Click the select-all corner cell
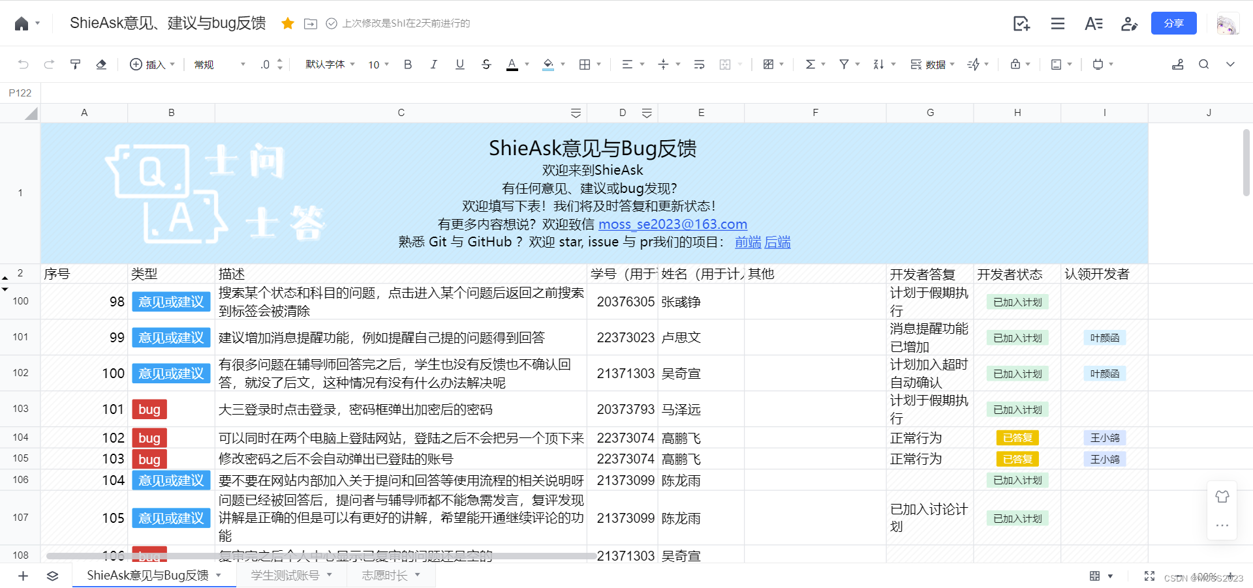This screenshot has width=1253, height=588. click(20, 113)
